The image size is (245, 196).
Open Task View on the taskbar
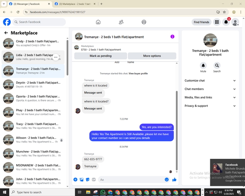click(x=79, y=192)
